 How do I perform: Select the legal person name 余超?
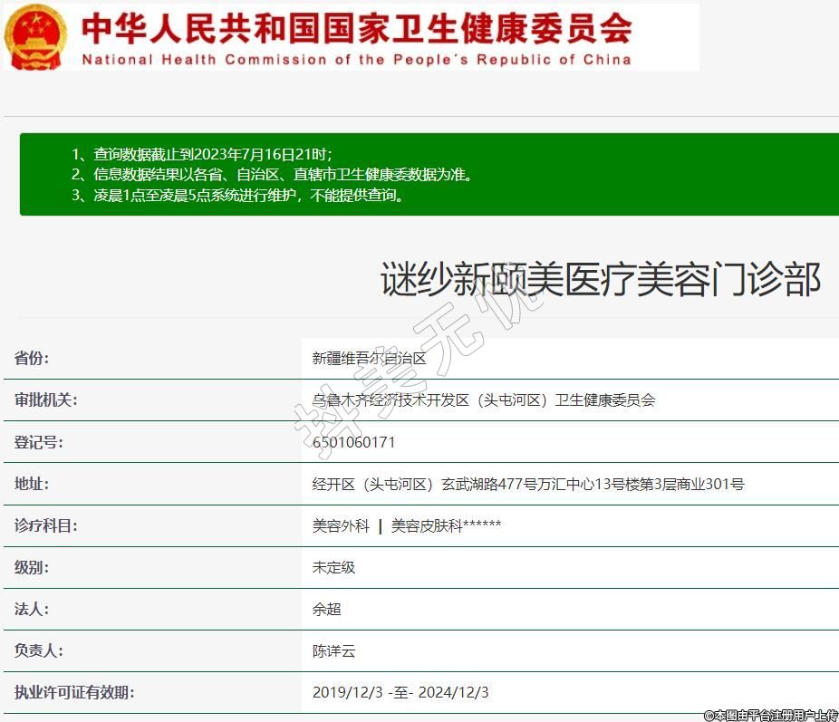pyautogui.click(x=326, y=610)
